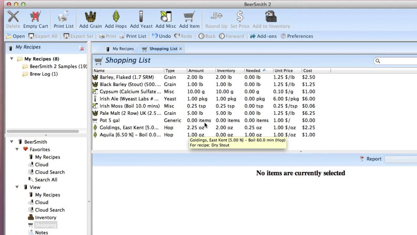This screenshot has height=235, width=417.
Task: Close the Shopping List tab
Action: coord(180,49)
